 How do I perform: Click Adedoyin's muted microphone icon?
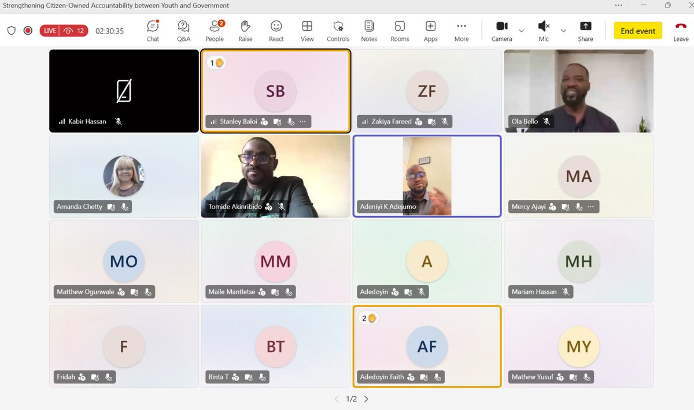pos(422,292)
